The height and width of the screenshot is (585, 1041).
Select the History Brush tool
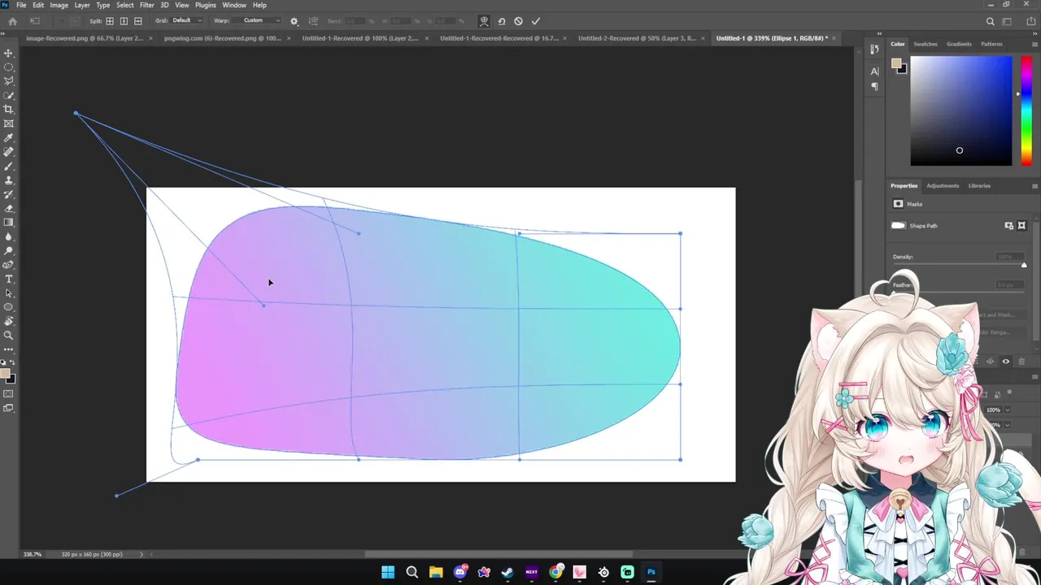(9, 194)
